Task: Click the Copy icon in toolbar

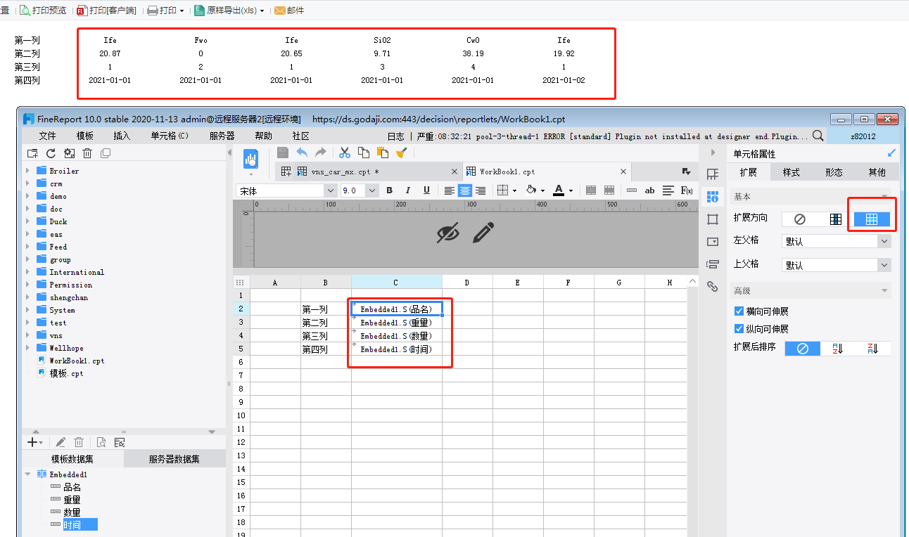Action: coord(364,153)
